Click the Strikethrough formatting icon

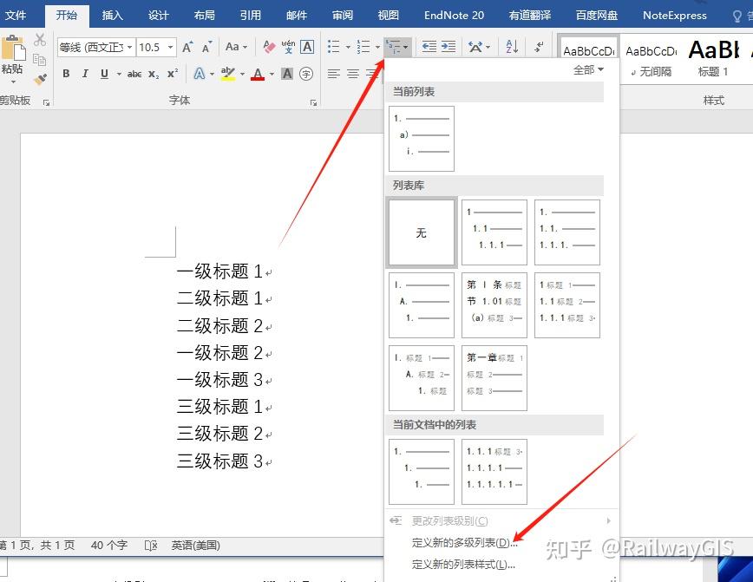pos(135,73)
